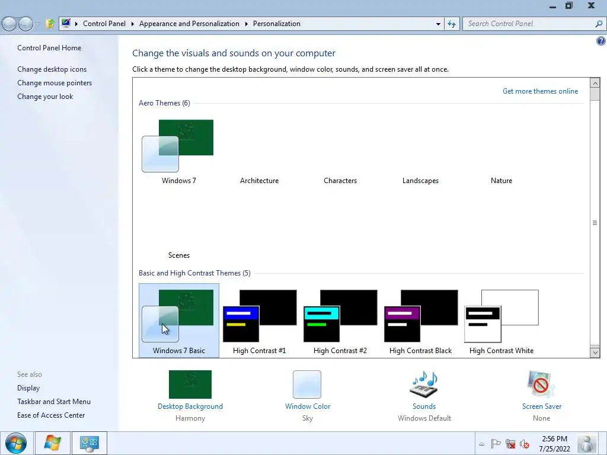Screen dimensions: 607x455
Task: Open the address bar history dropdown
Action: click(x=438, y=24)
